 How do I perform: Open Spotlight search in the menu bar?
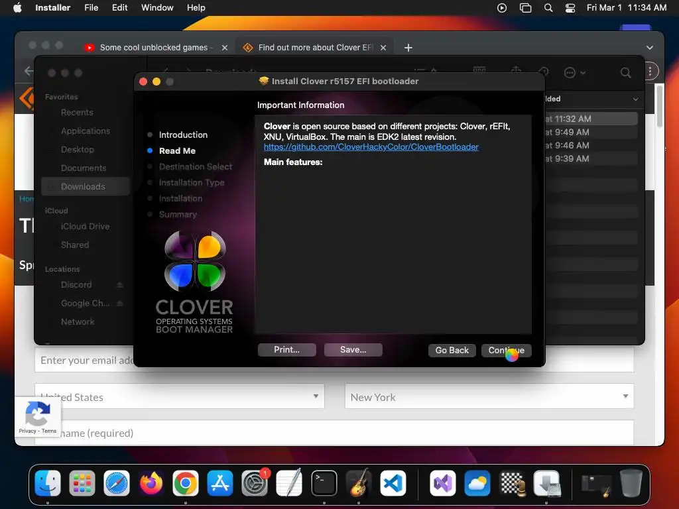548,8
